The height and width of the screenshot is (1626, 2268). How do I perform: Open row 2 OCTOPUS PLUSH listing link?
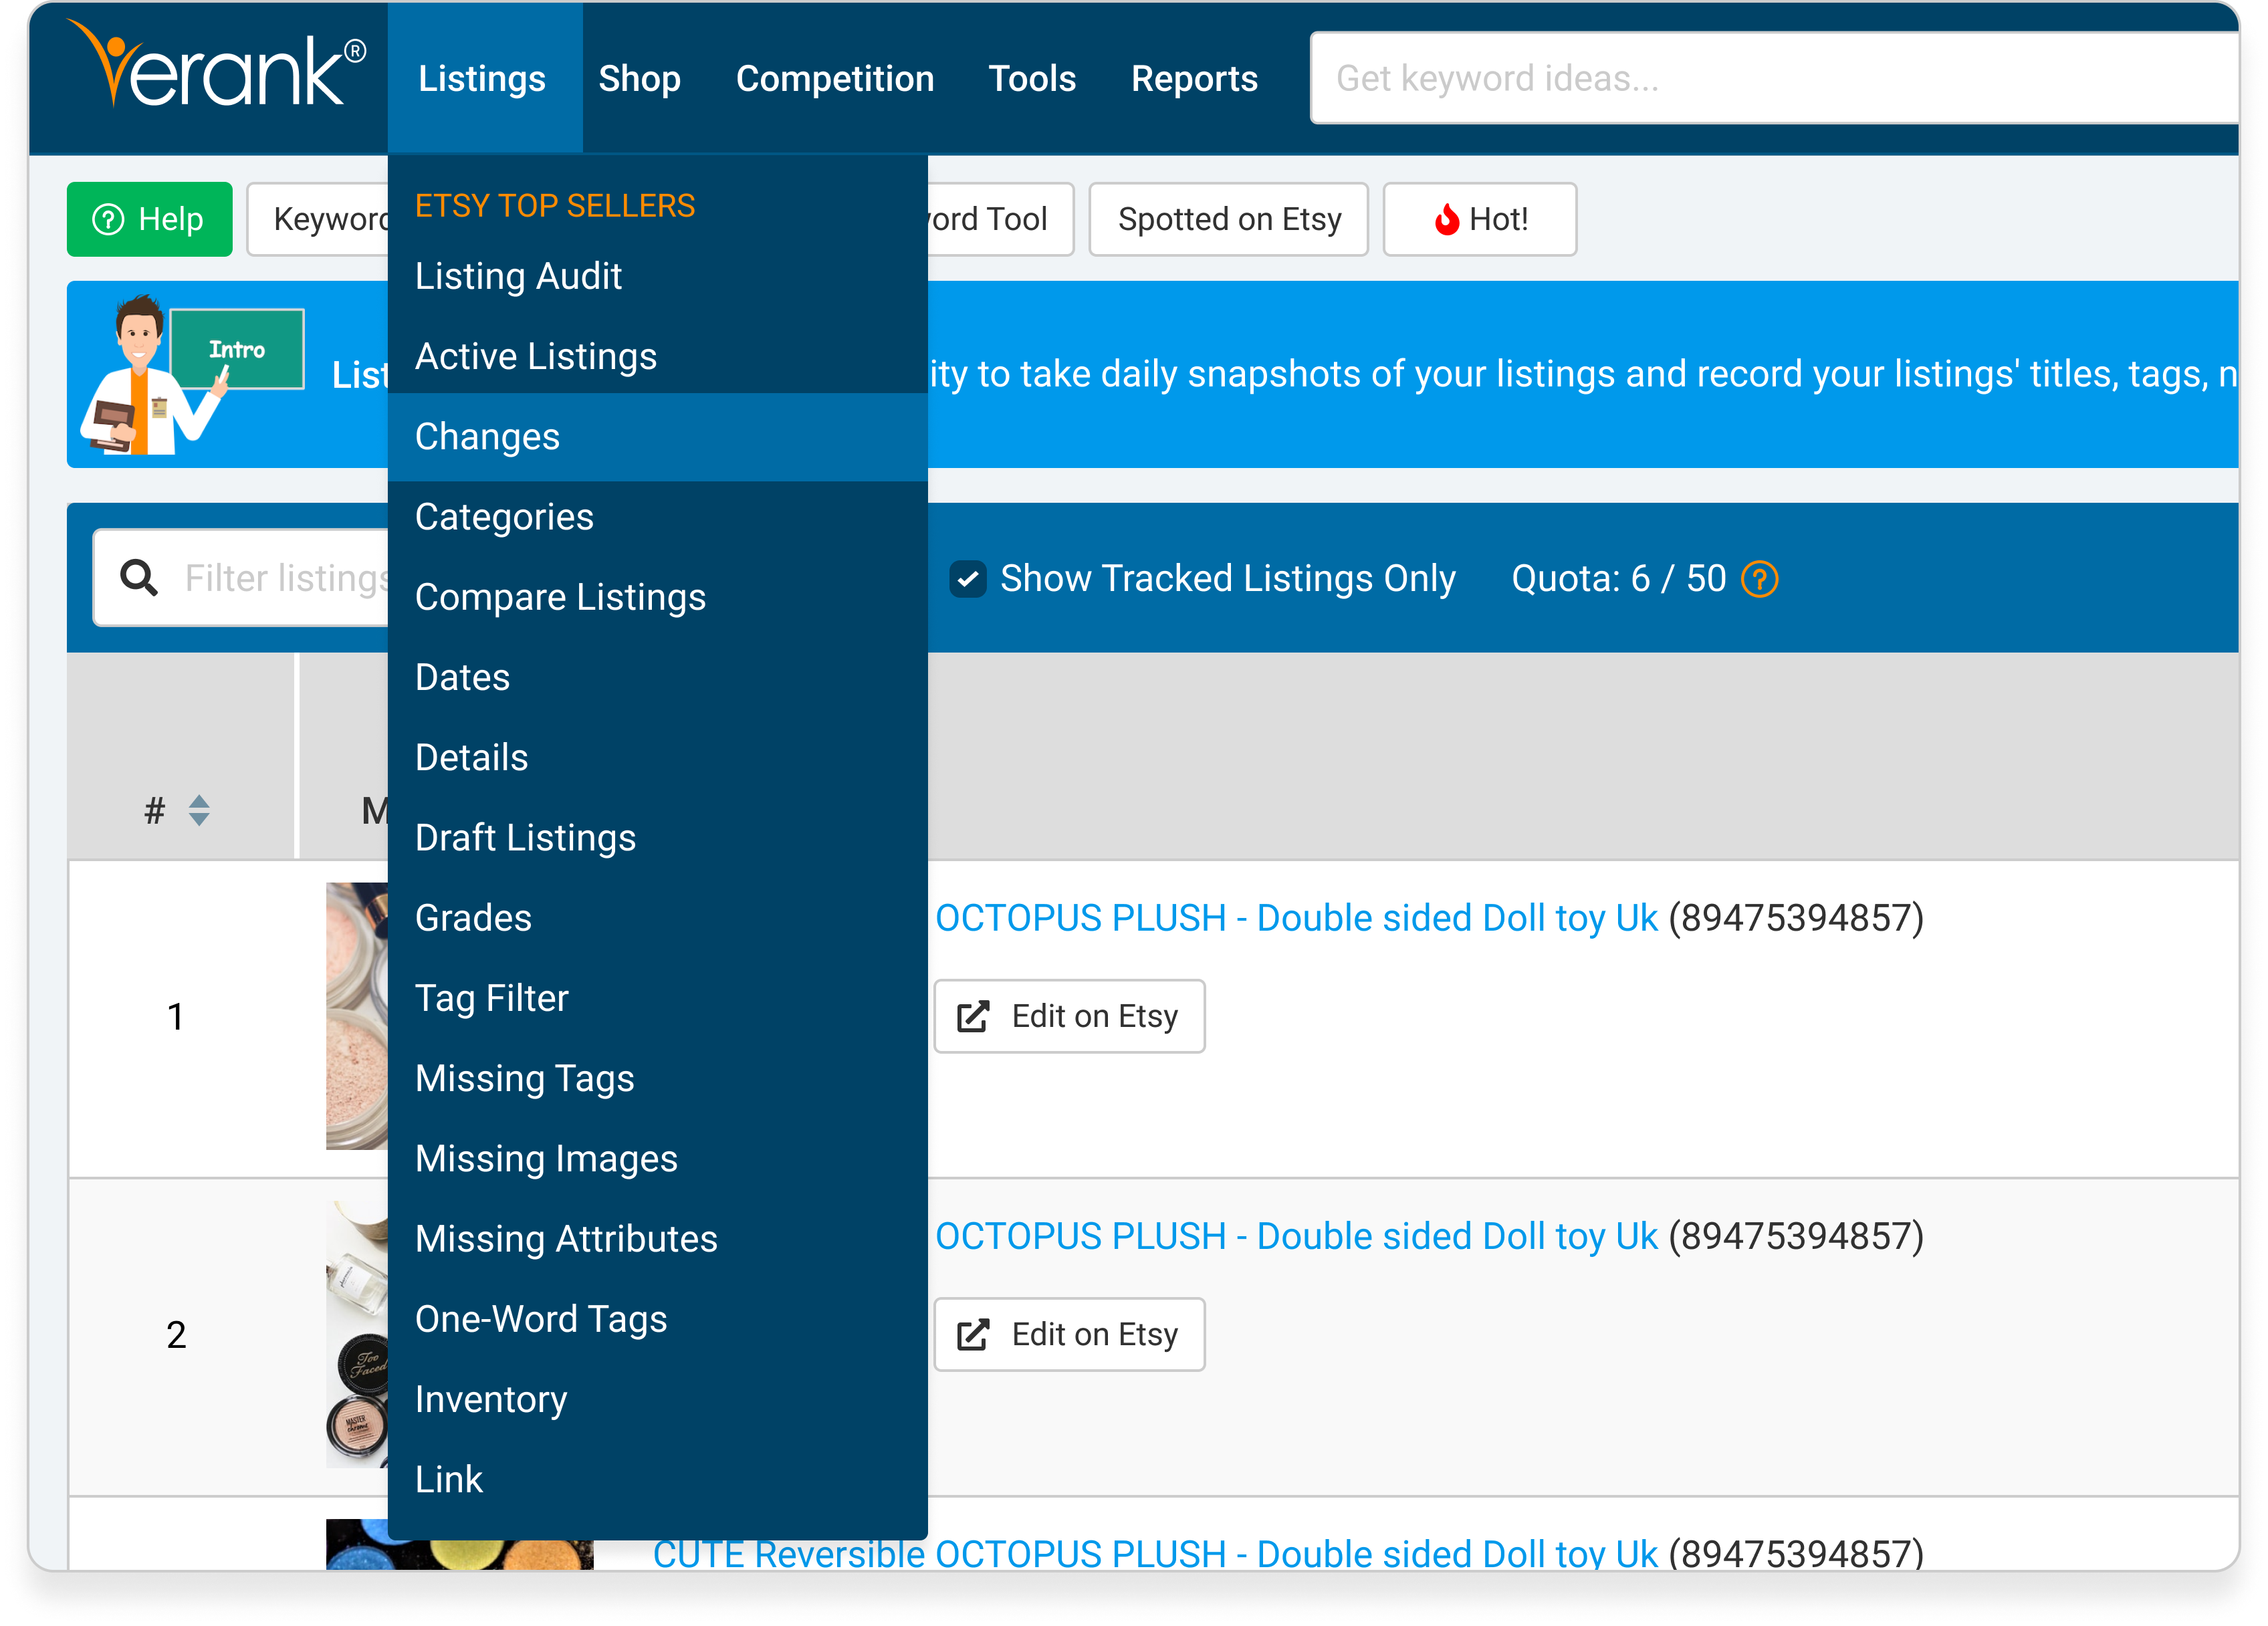pos(1296,1236)
